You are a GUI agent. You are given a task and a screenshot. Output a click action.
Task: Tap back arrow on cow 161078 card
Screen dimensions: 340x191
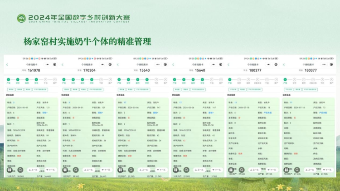point(7,64)
